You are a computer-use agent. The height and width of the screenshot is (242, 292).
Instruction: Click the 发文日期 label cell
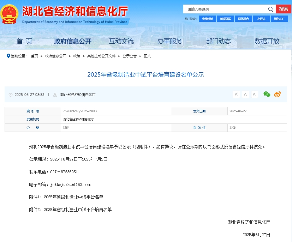pos(199,111)
